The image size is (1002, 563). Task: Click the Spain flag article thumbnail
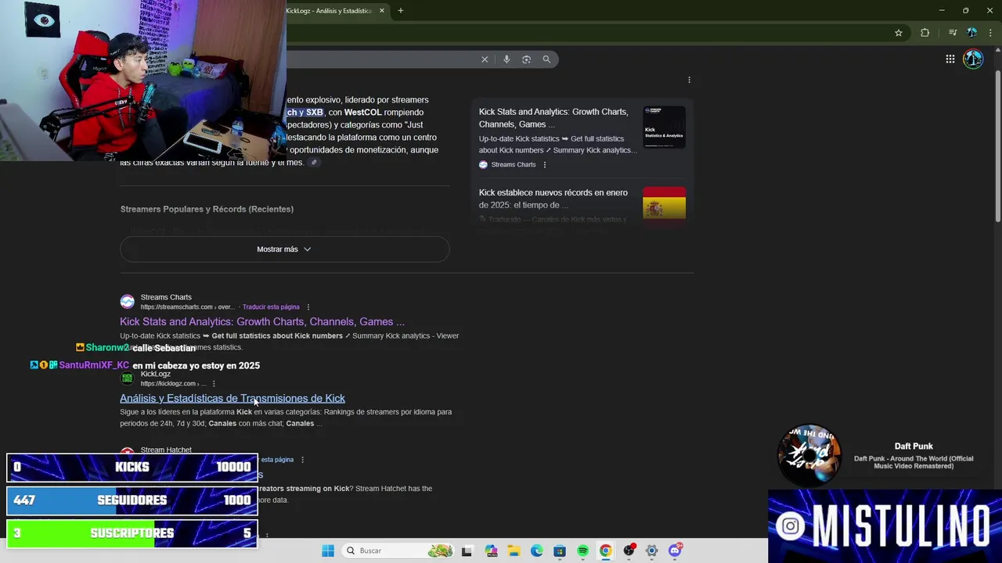tap(664, 203)
